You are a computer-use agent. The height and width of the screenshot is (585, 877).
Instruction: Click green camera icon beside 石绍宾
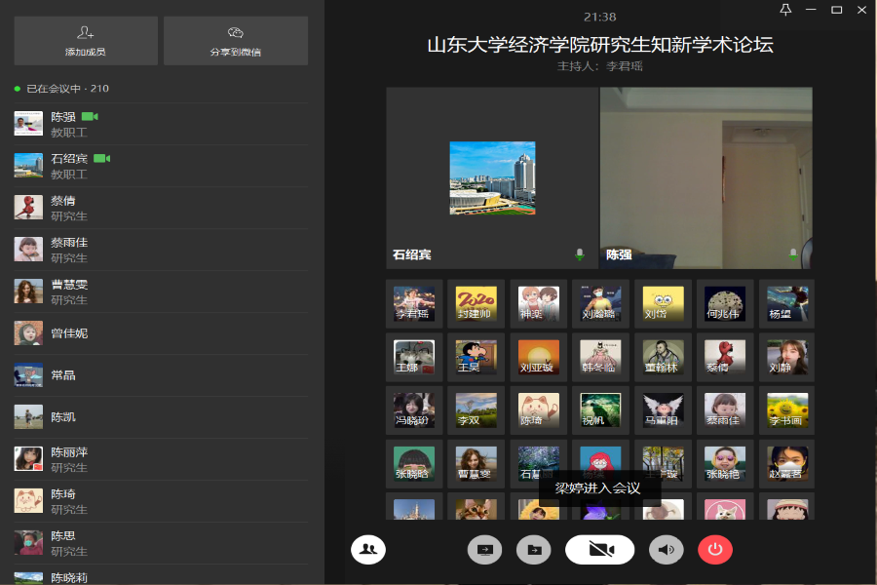point(101,158)
